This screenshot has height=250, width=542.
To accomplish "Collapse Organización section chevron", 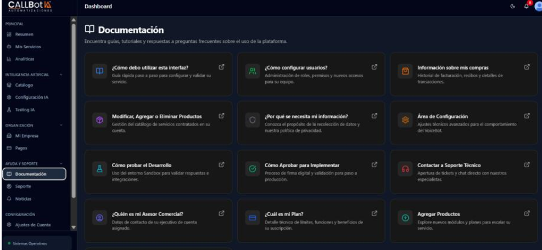I will click(x=62, y=126).
